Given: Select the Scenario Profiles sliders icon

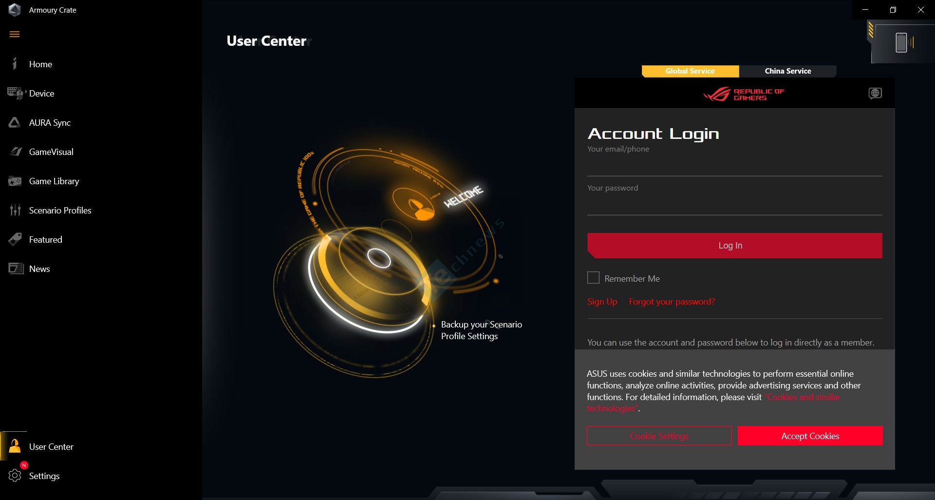Looking at the screenshot, I should 15,210.
